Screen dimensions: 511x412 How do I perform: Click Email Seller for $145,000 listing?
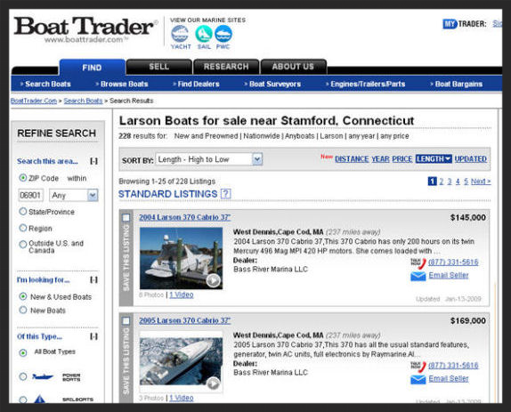(449, 276)
